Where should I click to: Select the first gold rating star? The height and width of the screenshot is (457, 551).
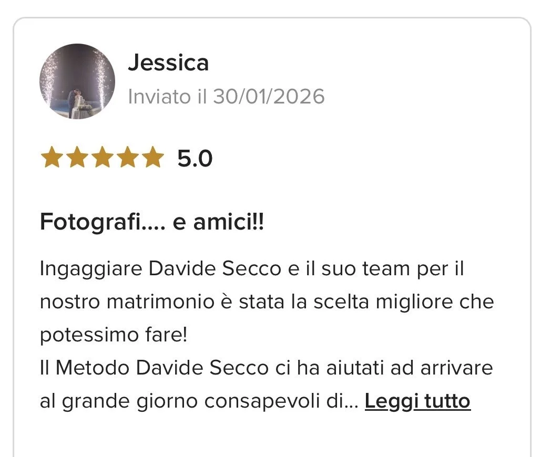[52, 157]
